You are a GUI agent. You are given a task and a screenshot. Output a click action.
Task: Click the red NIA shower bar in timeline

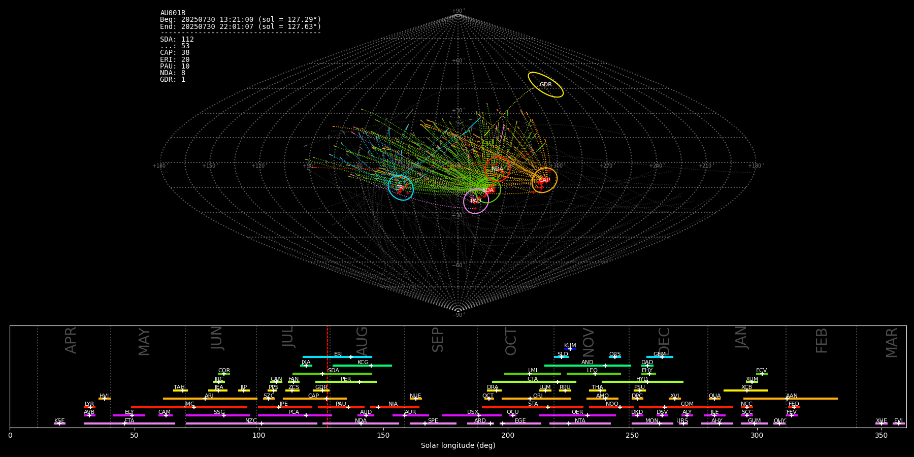click(x=395, y=407)
